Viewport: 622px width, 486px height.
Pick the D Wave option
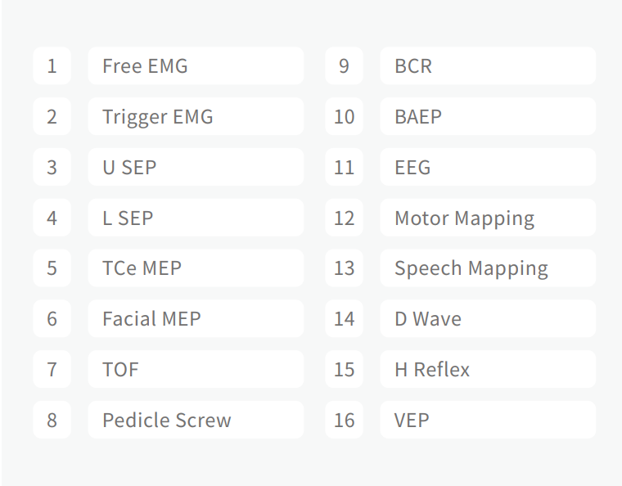(x=487, y=318)
